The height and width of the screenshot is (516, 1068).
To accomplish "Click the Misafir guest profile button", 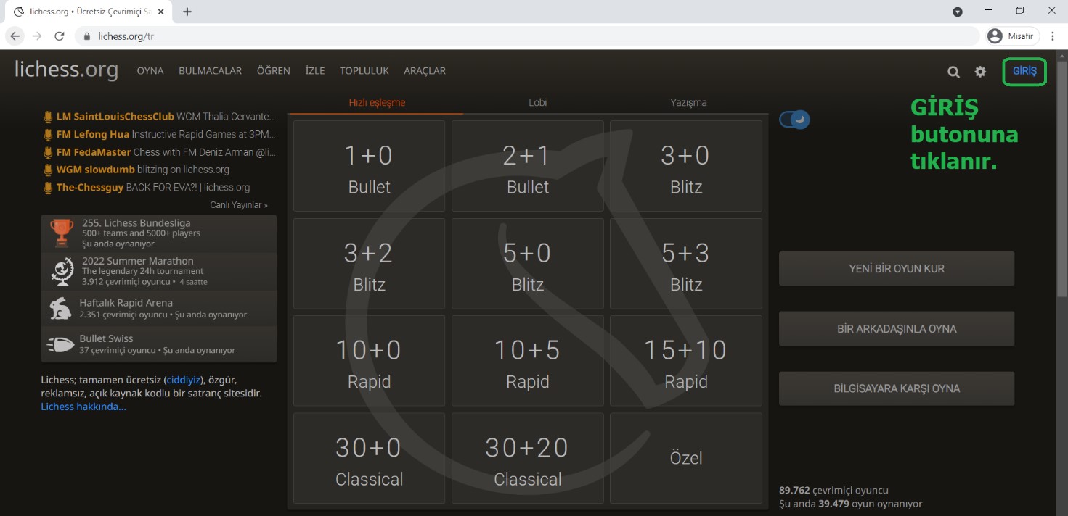I will 1013,36.
